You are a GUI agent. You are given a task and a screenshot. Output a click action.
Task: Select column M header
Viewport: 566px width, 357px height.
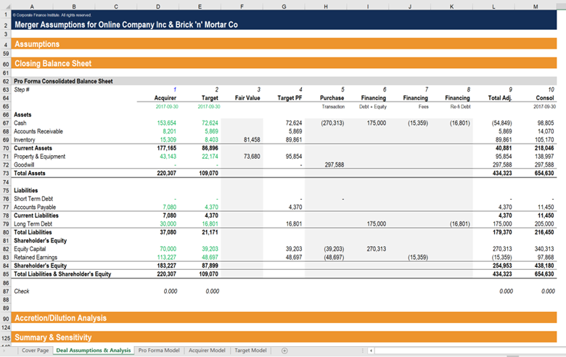[536, 7]
